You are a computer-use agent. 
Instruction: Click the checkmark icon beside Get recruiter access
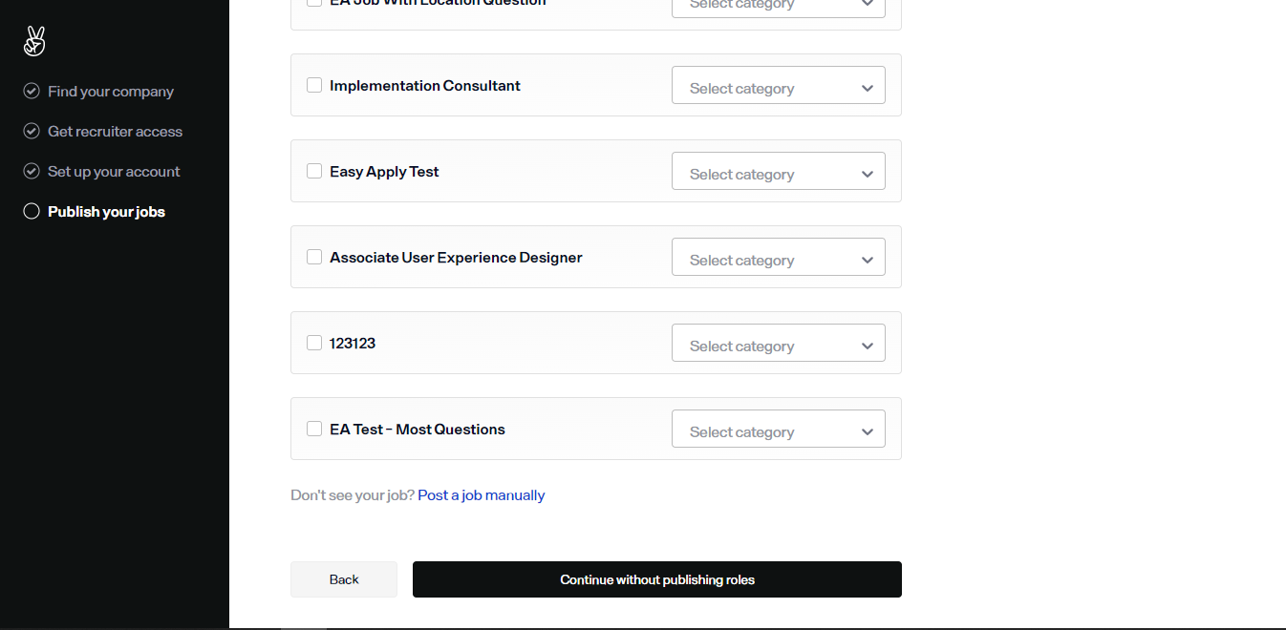click(x=32, y=132)
